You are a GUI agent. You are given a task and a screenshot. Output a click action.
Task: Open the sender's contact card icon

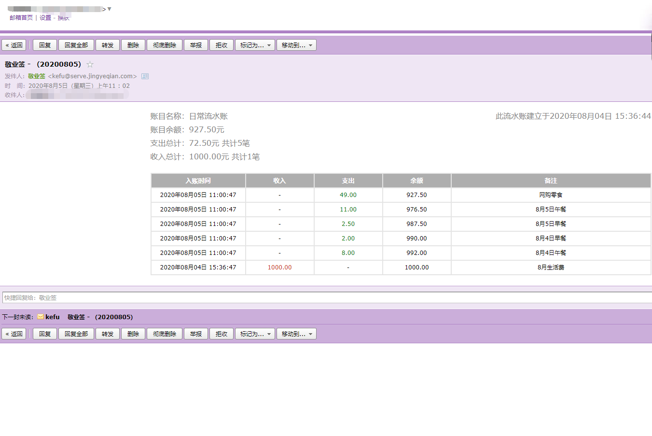145,76
